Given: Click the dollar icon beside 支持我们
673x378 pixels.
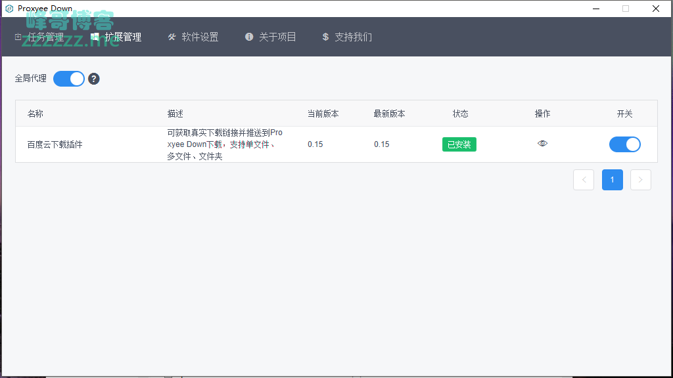Looking at the screenshot, I should [325, 37].
